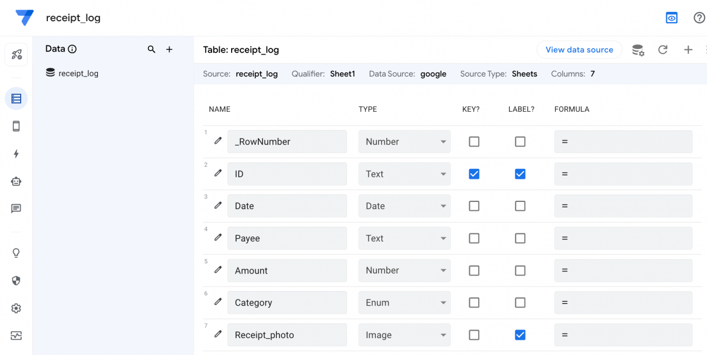Enable Label checkbox for Payee

pos(520,238)
